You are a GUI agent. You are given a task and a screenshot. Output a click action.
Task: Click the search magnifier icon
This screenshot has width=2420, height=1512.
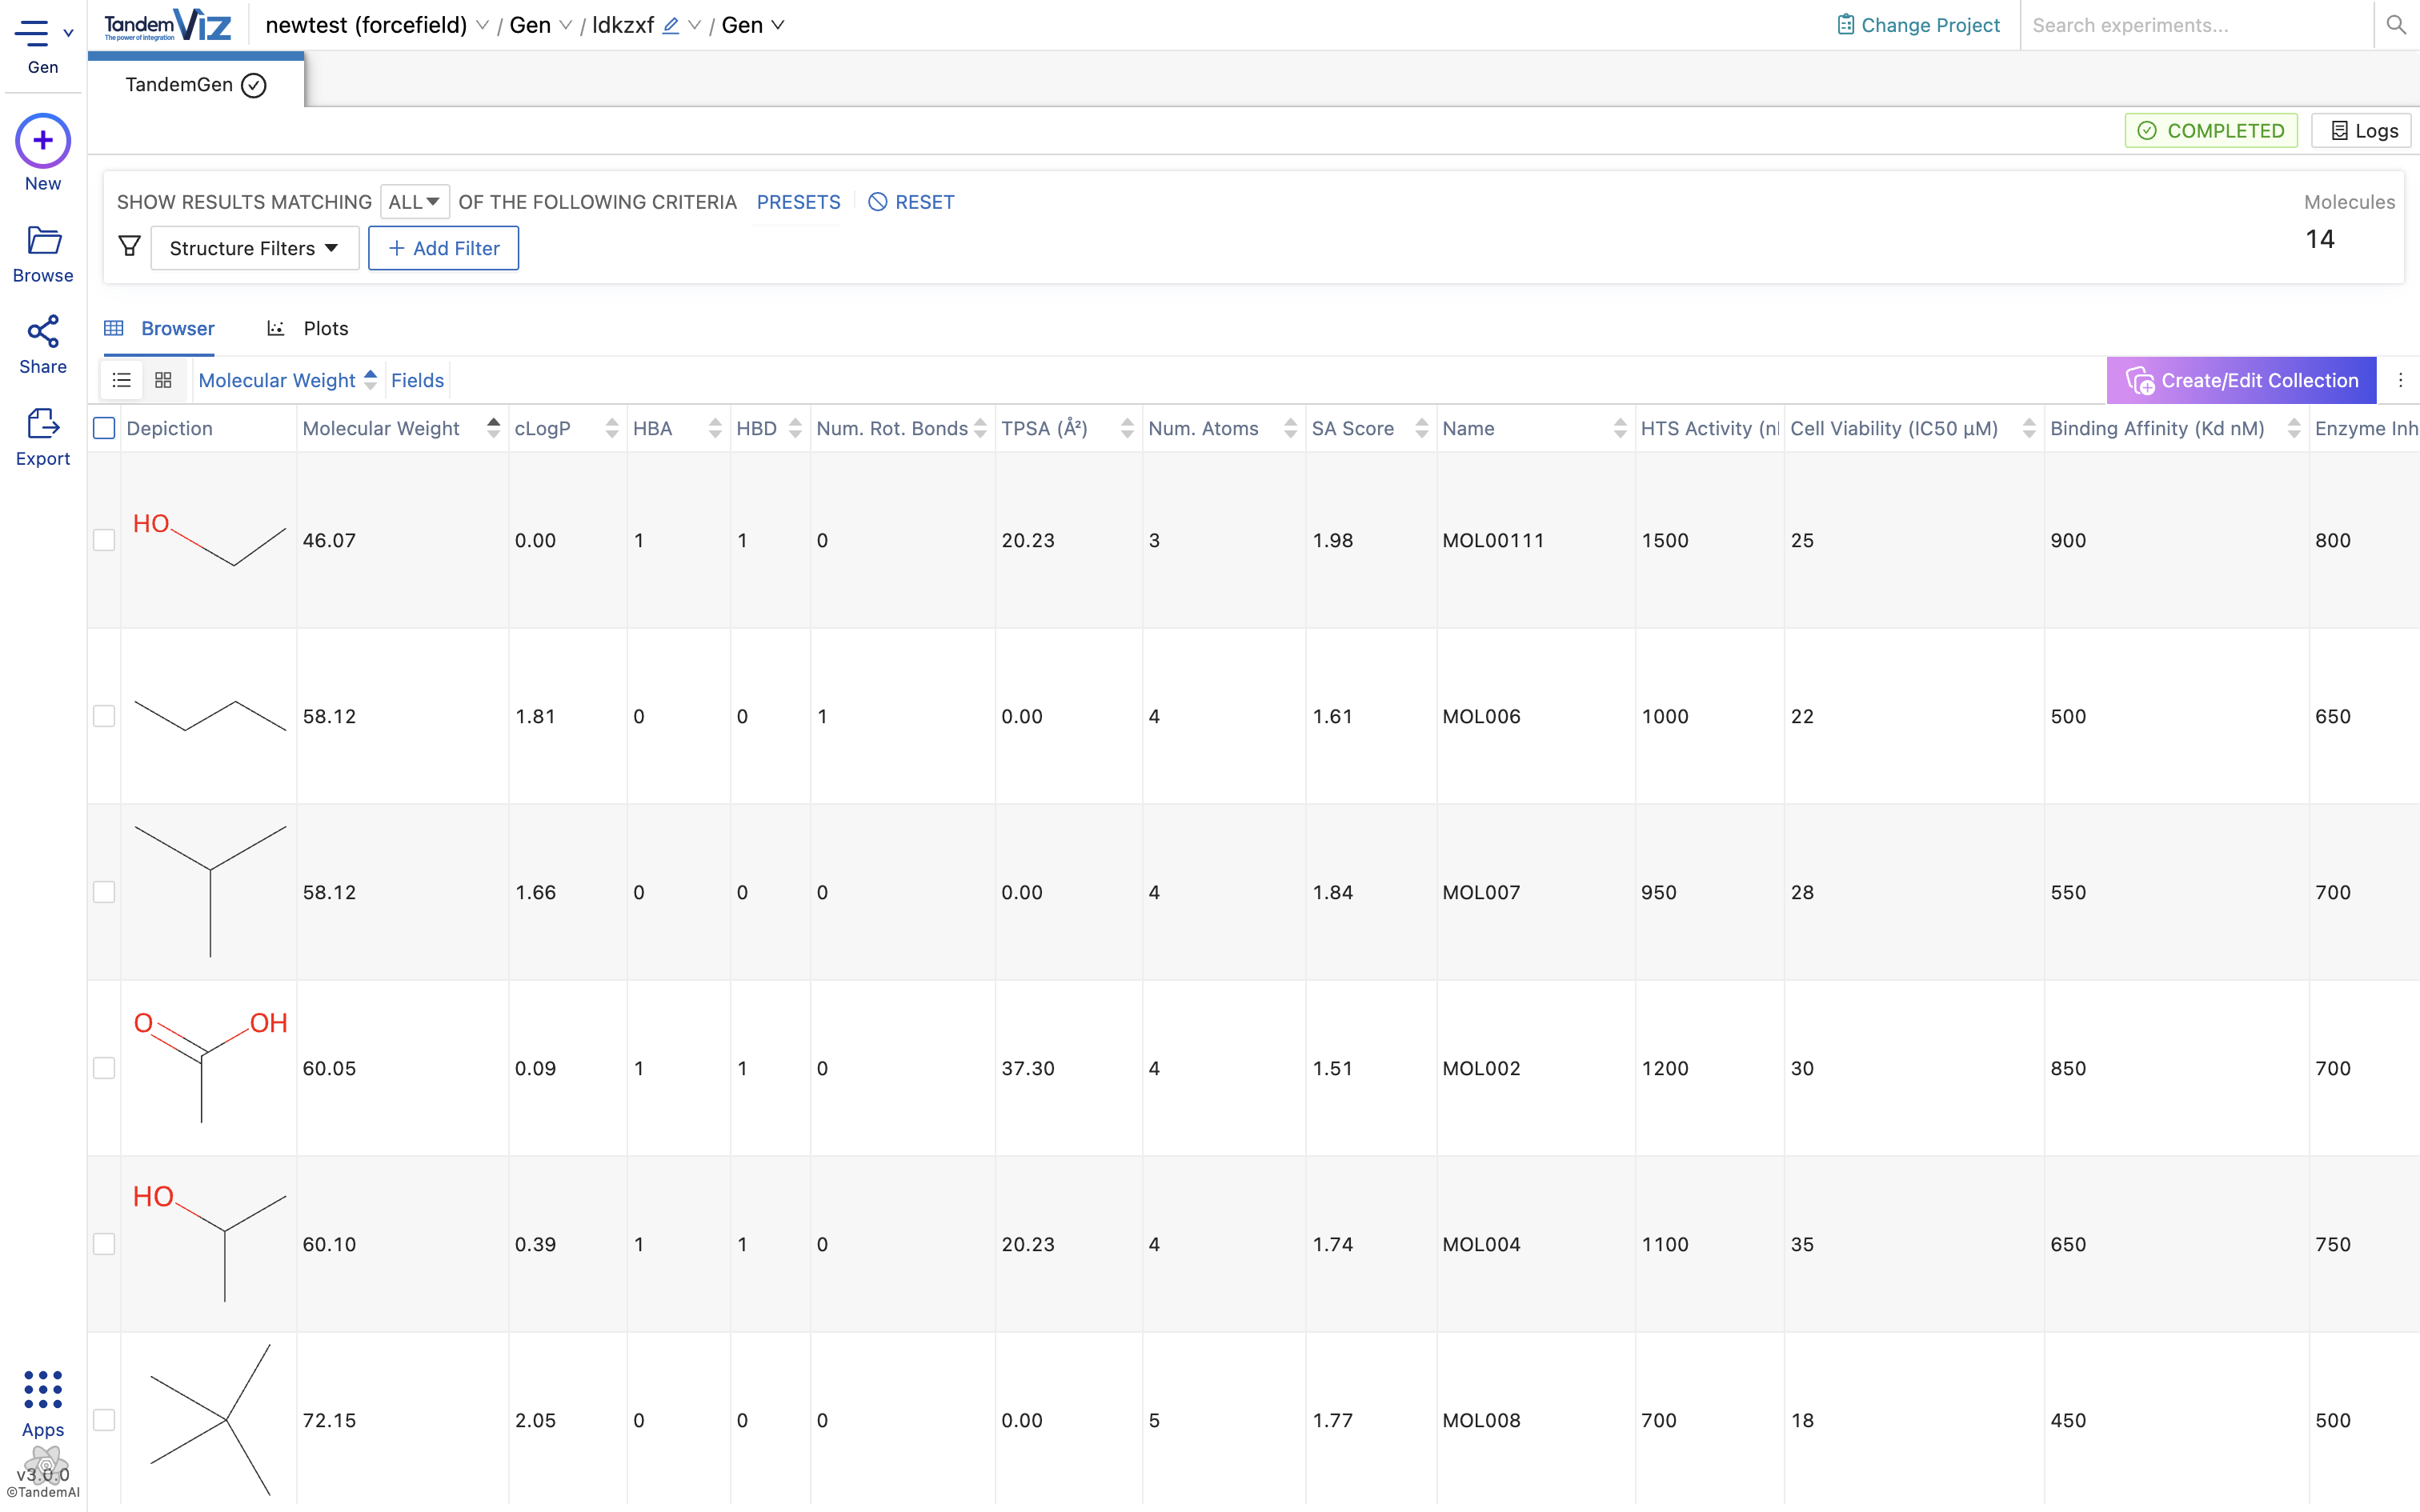point(2396,25)
